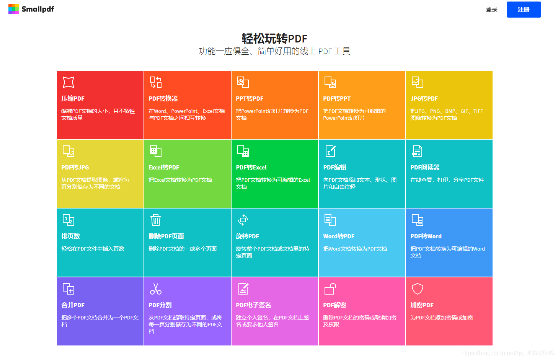Go to the Word转PDF title link
The height and width of the screenshot is (360, 558).
click(339, 236)
